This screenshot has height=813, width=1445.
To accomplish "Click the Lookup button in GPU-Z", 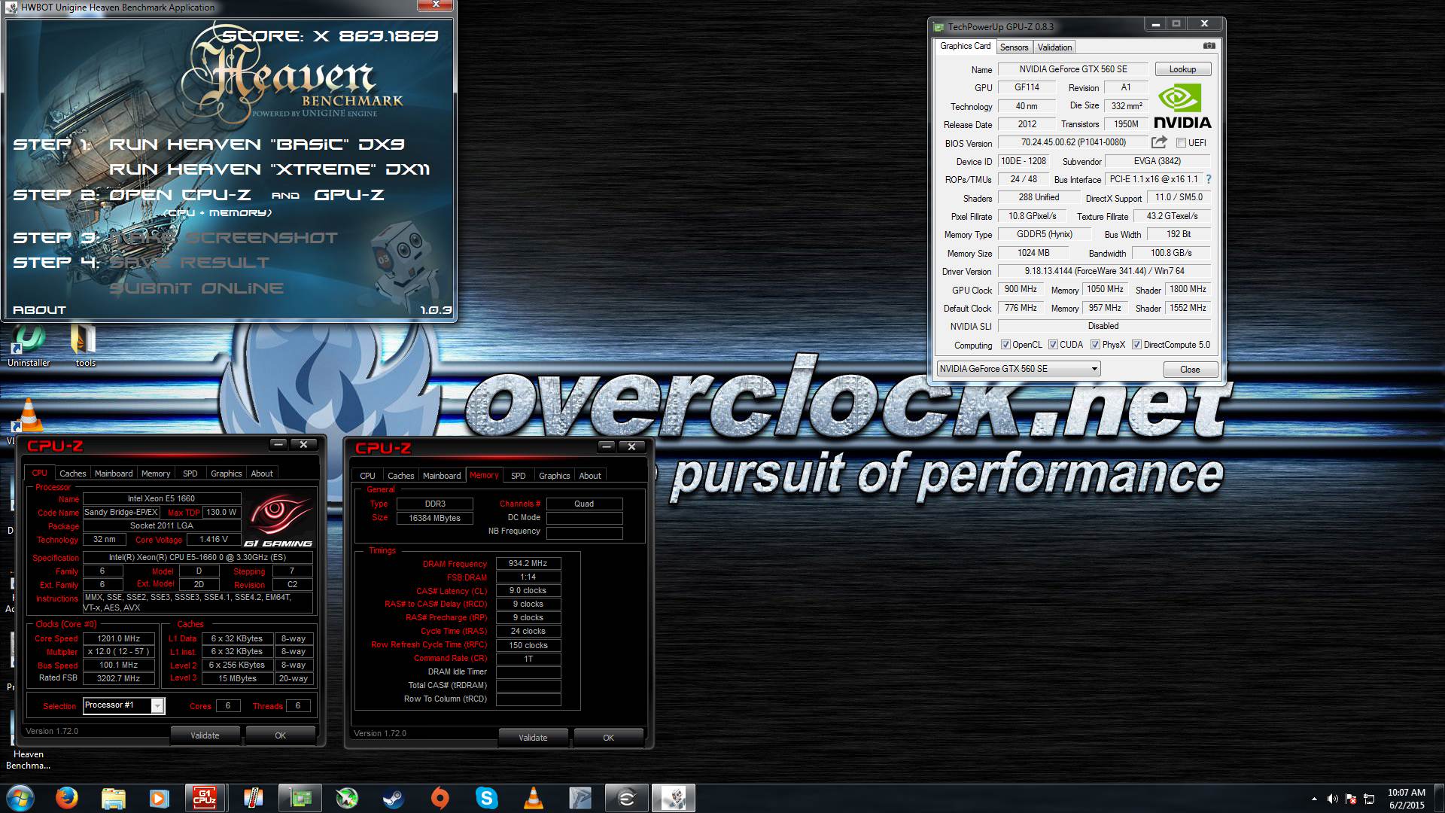I will point(1182,69).
